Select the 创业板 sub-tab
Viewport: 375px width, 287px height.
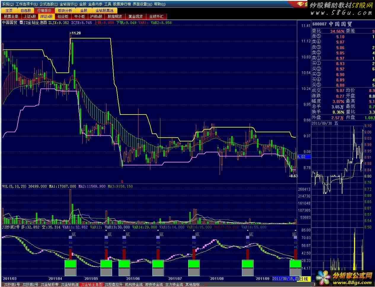click(63, 17)
